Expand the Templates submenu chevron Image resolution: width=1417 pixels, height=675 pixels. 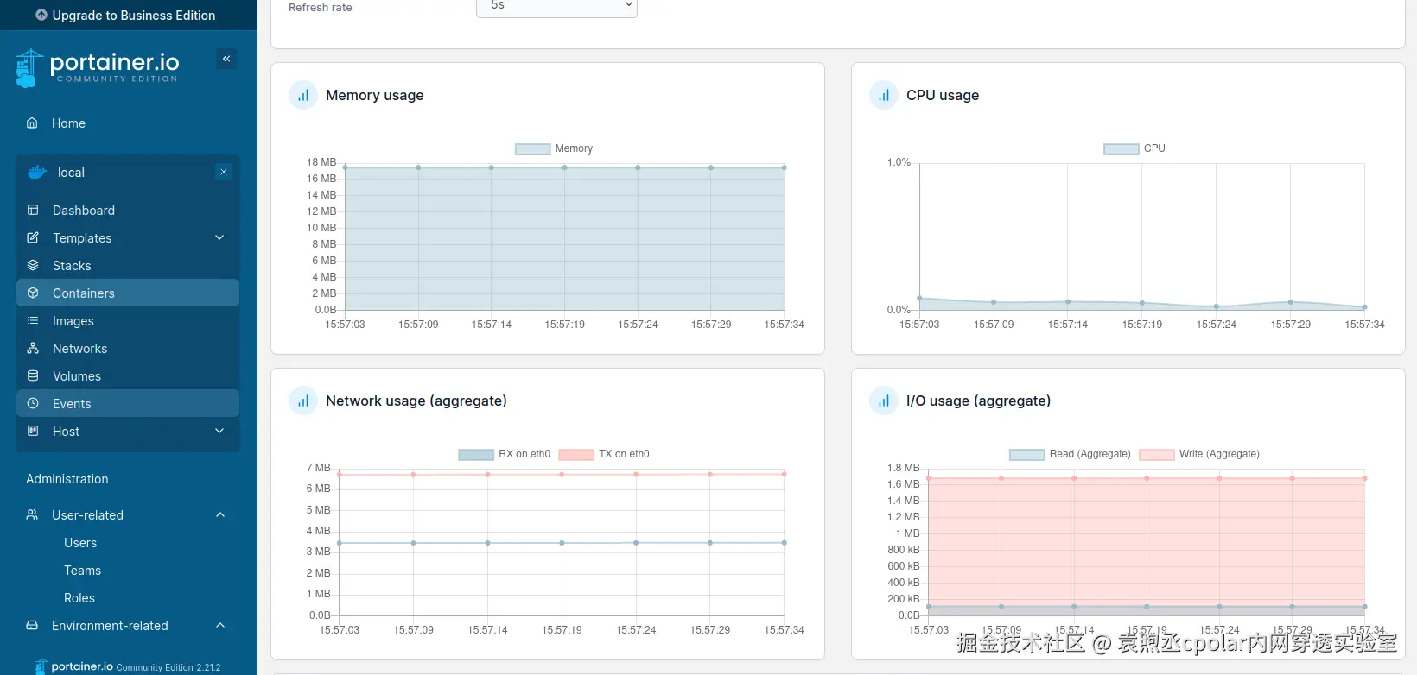click(x=219, y=238)
